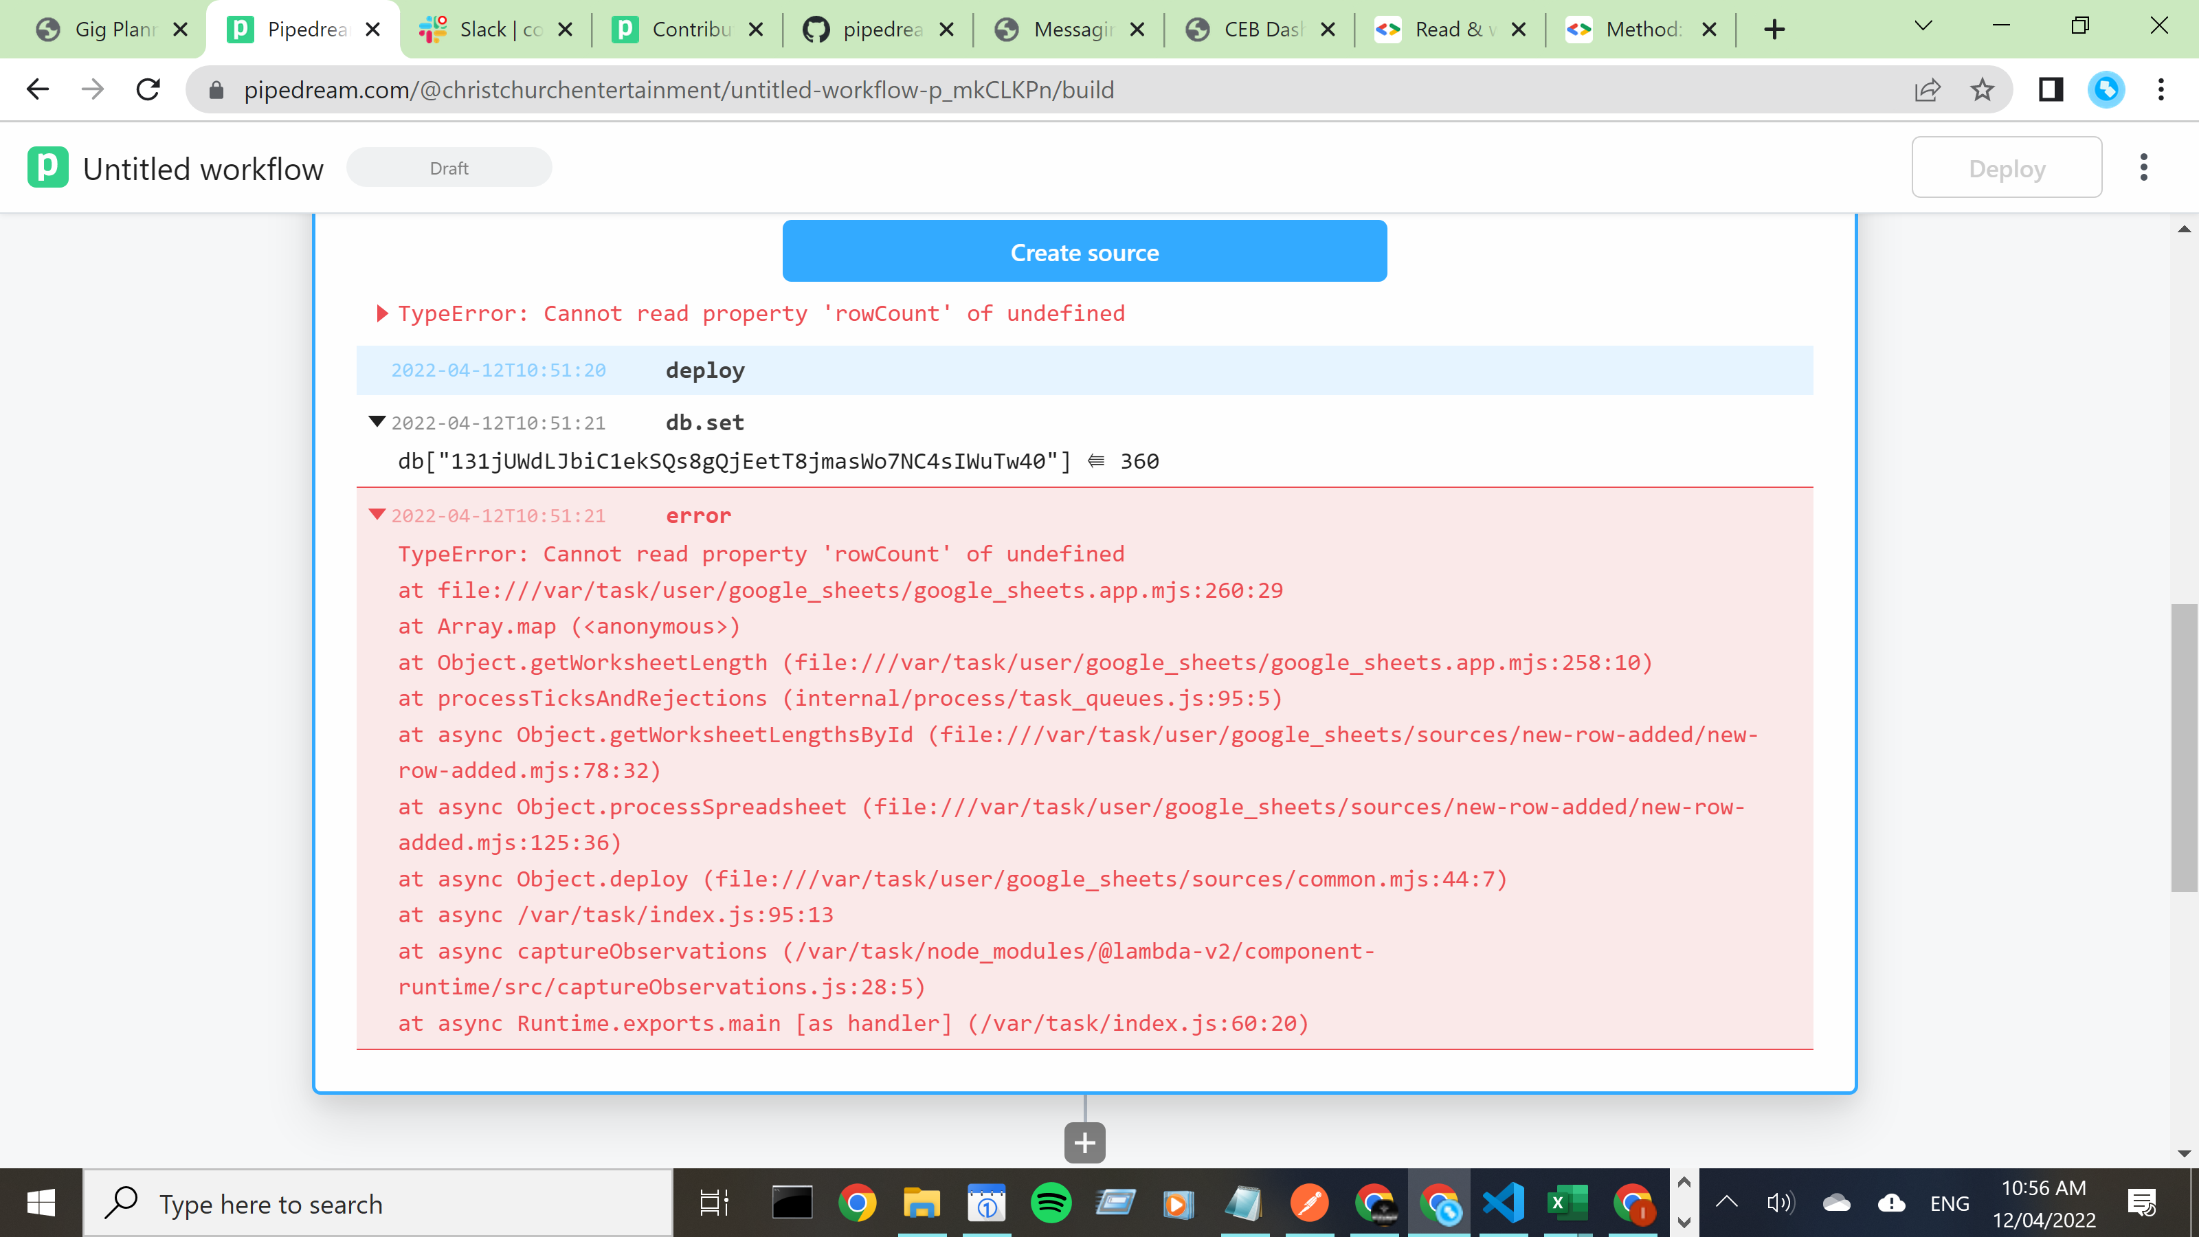This screenshot has width=2199, height=1237.
Task: Open the browser tab search chevron
Action: (1923, 28)
